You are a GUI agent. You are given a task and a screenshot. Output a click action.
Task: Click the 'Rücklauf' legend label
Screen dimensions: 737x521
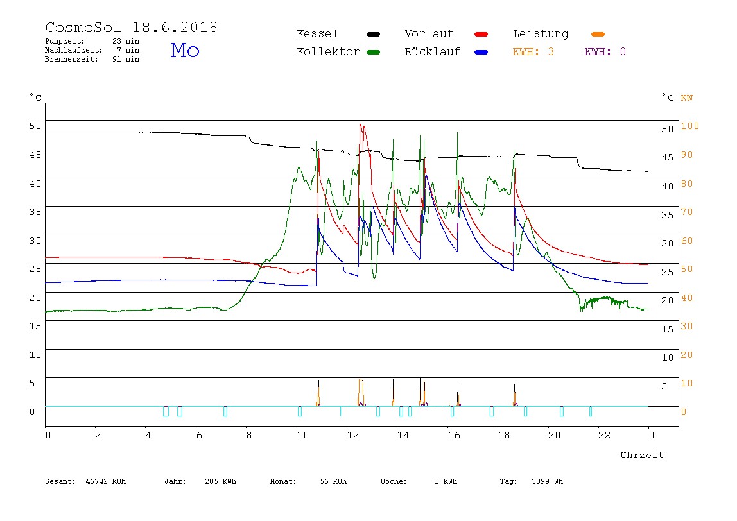pyautogui.click(x=433, y=52)
